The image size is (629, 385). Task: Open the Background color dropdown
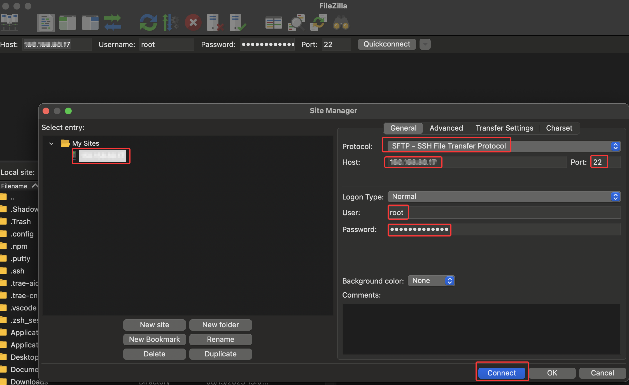(x=431, y=280)
